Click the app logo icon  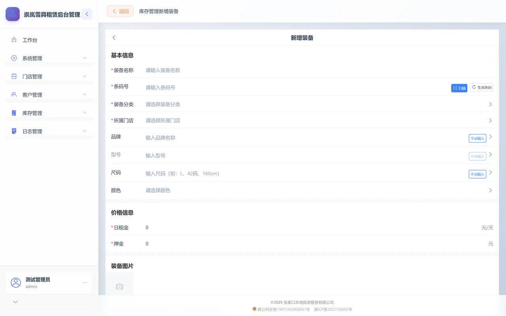point(13,14)
